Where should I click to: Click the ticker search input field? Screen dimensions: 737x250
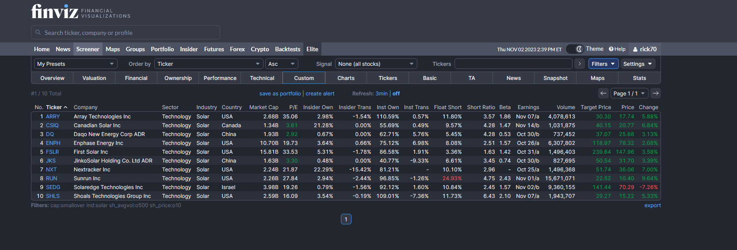coord(126,32)
